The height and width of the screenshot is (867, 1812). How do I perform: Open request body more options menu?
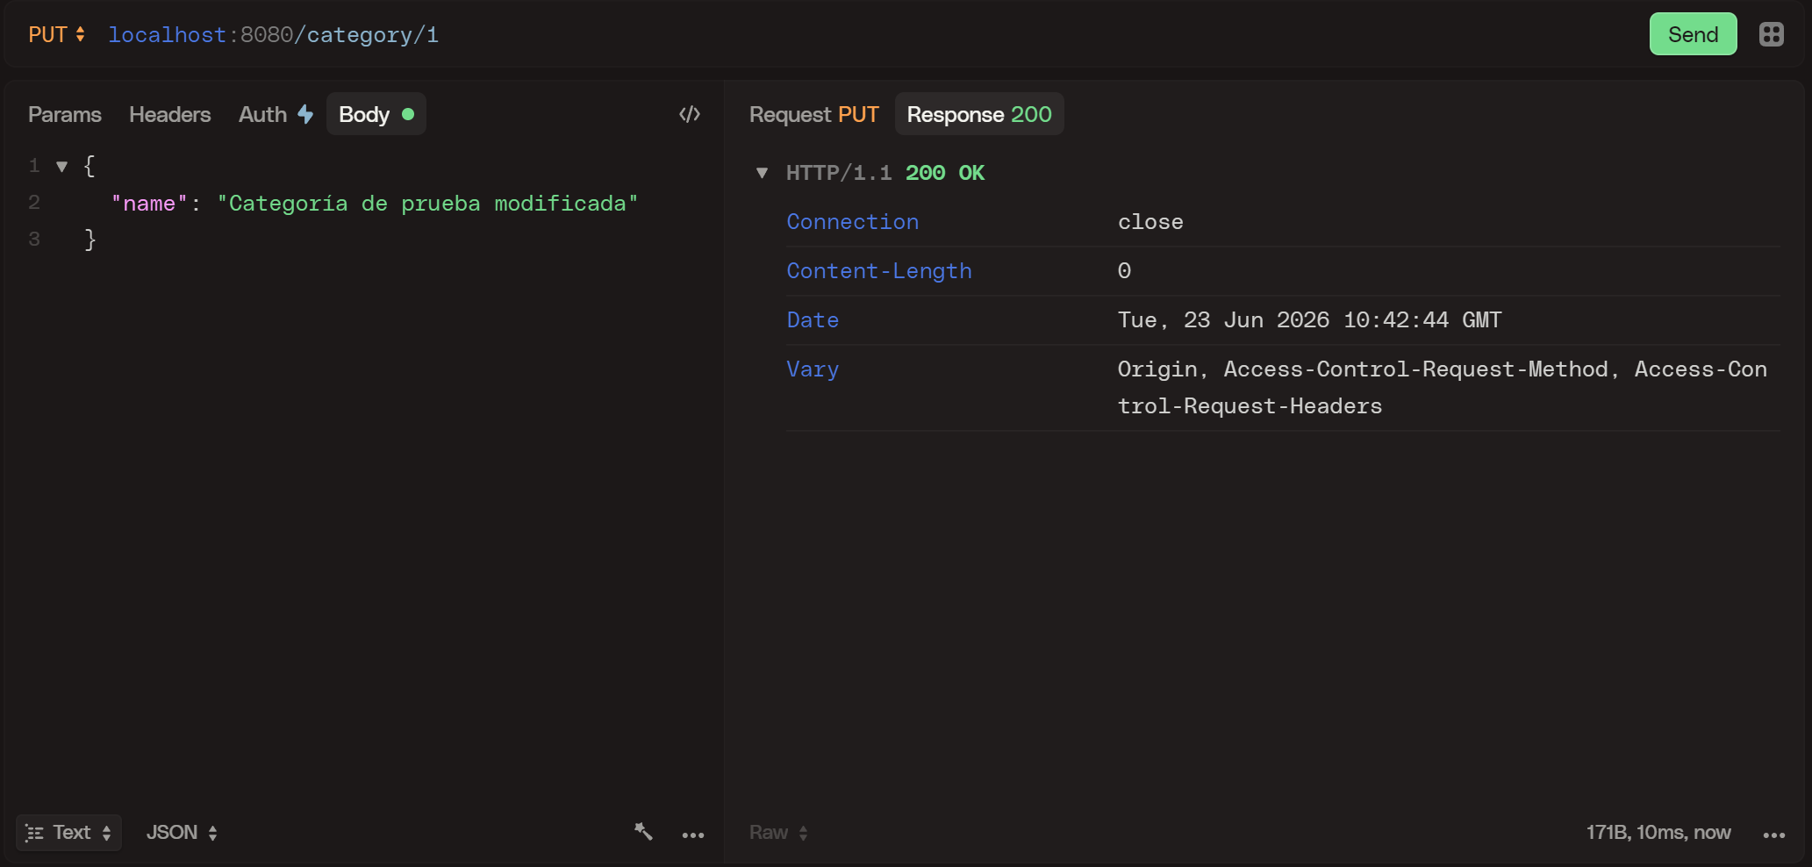(x=693, y=835)
